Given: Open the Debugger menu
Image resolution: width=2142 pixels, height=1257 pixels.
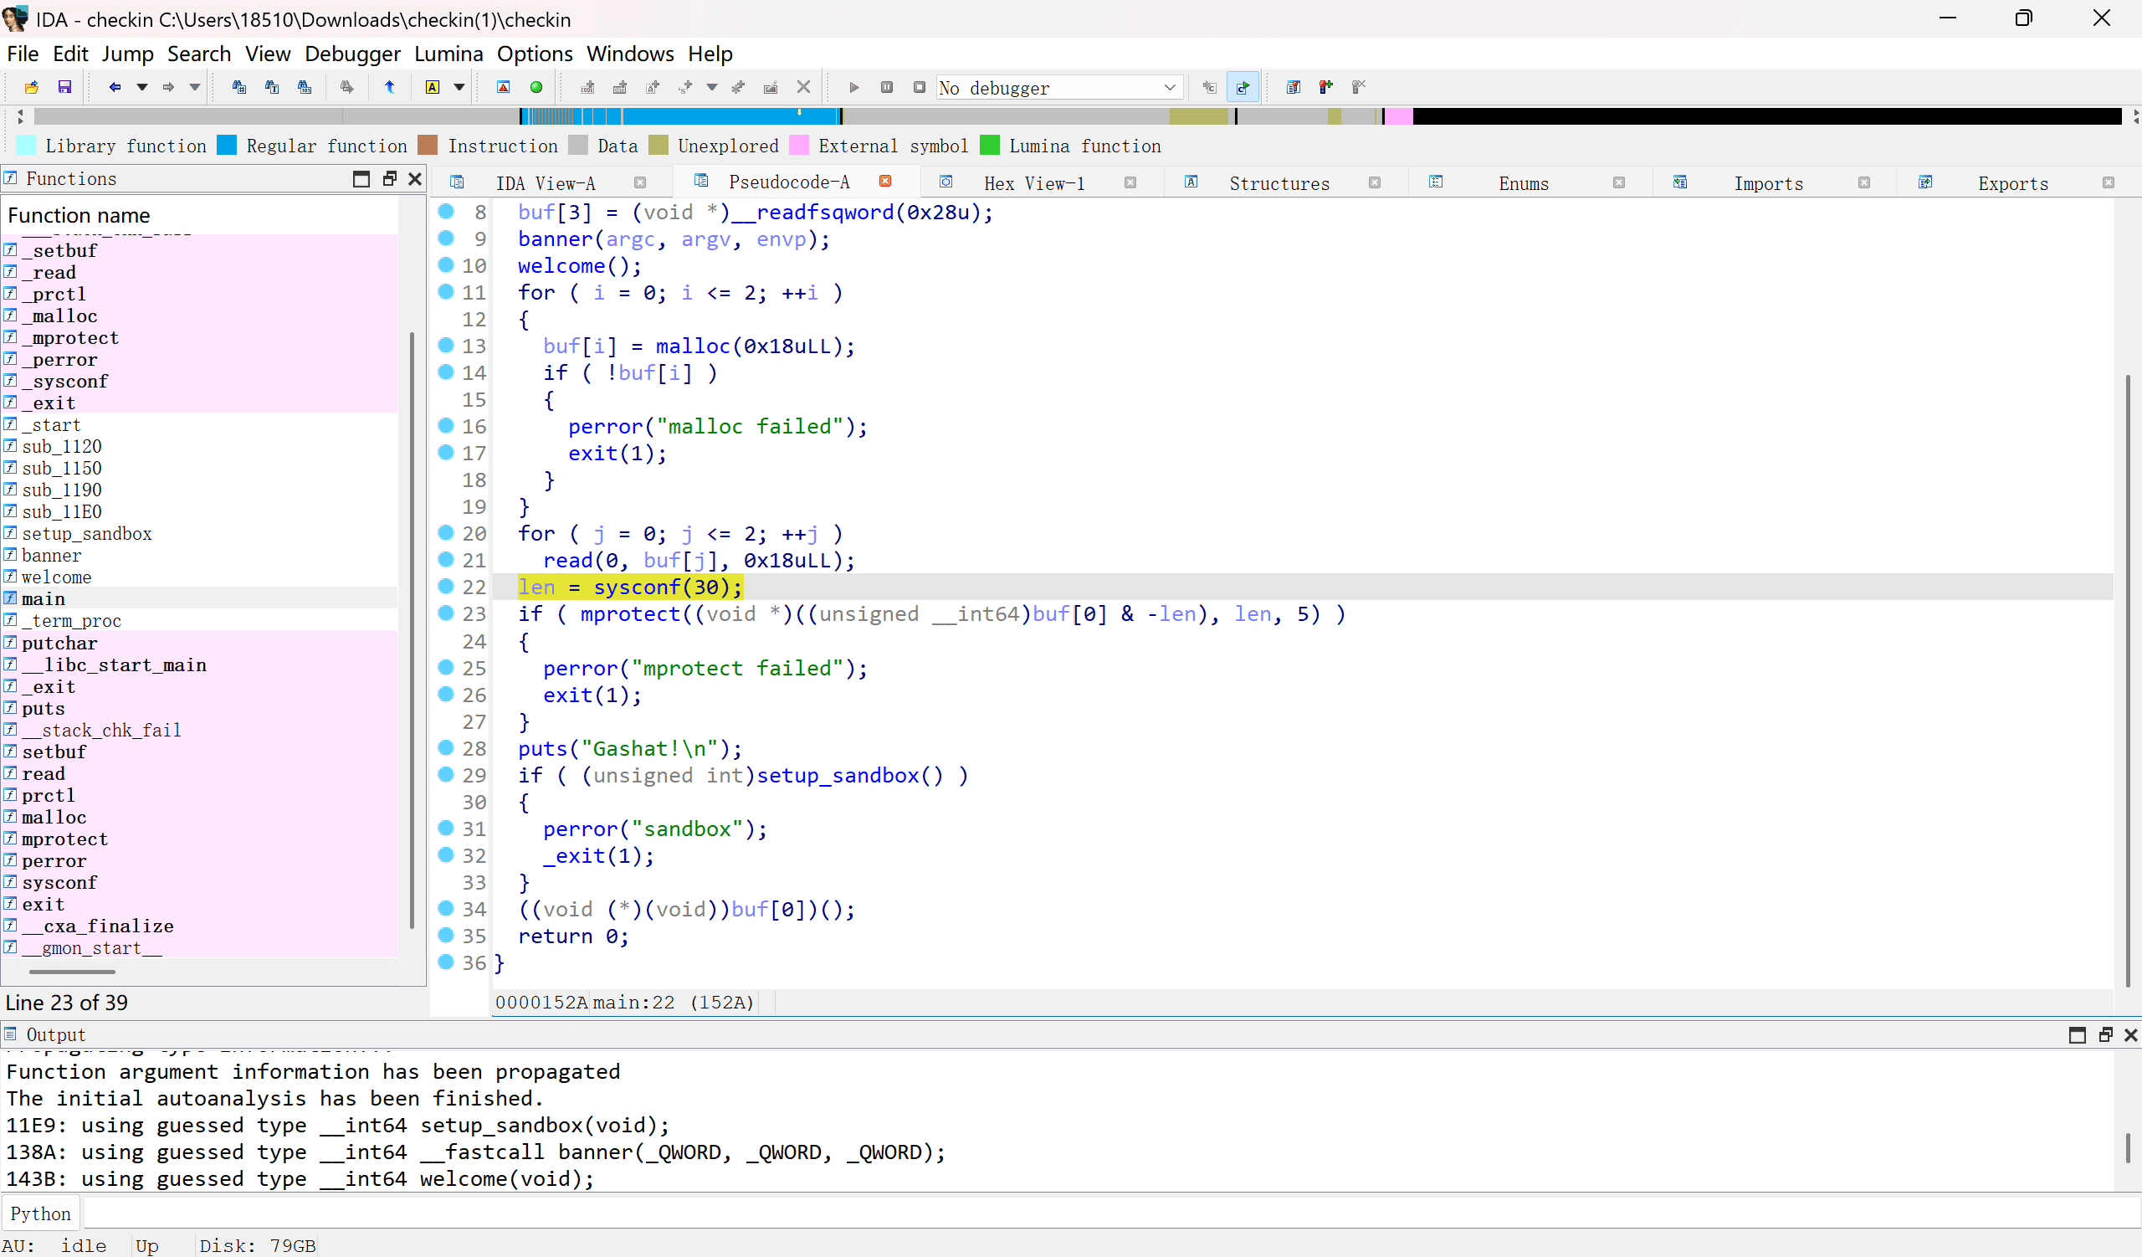Looking at the screenshot, I should coord(352,54).
